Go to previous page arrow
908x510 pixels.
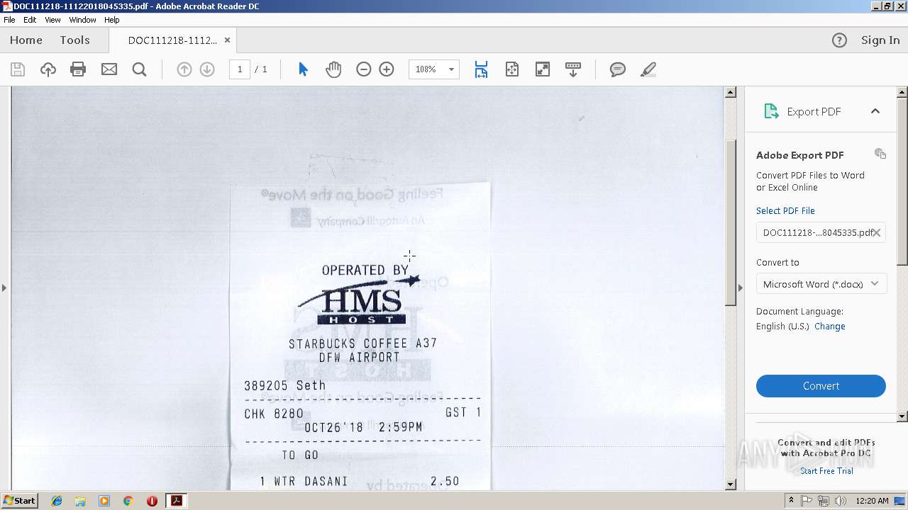coord(184,69)
